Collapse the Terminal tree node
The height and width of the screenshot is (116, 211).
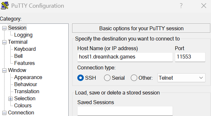(x=4, y=42)
